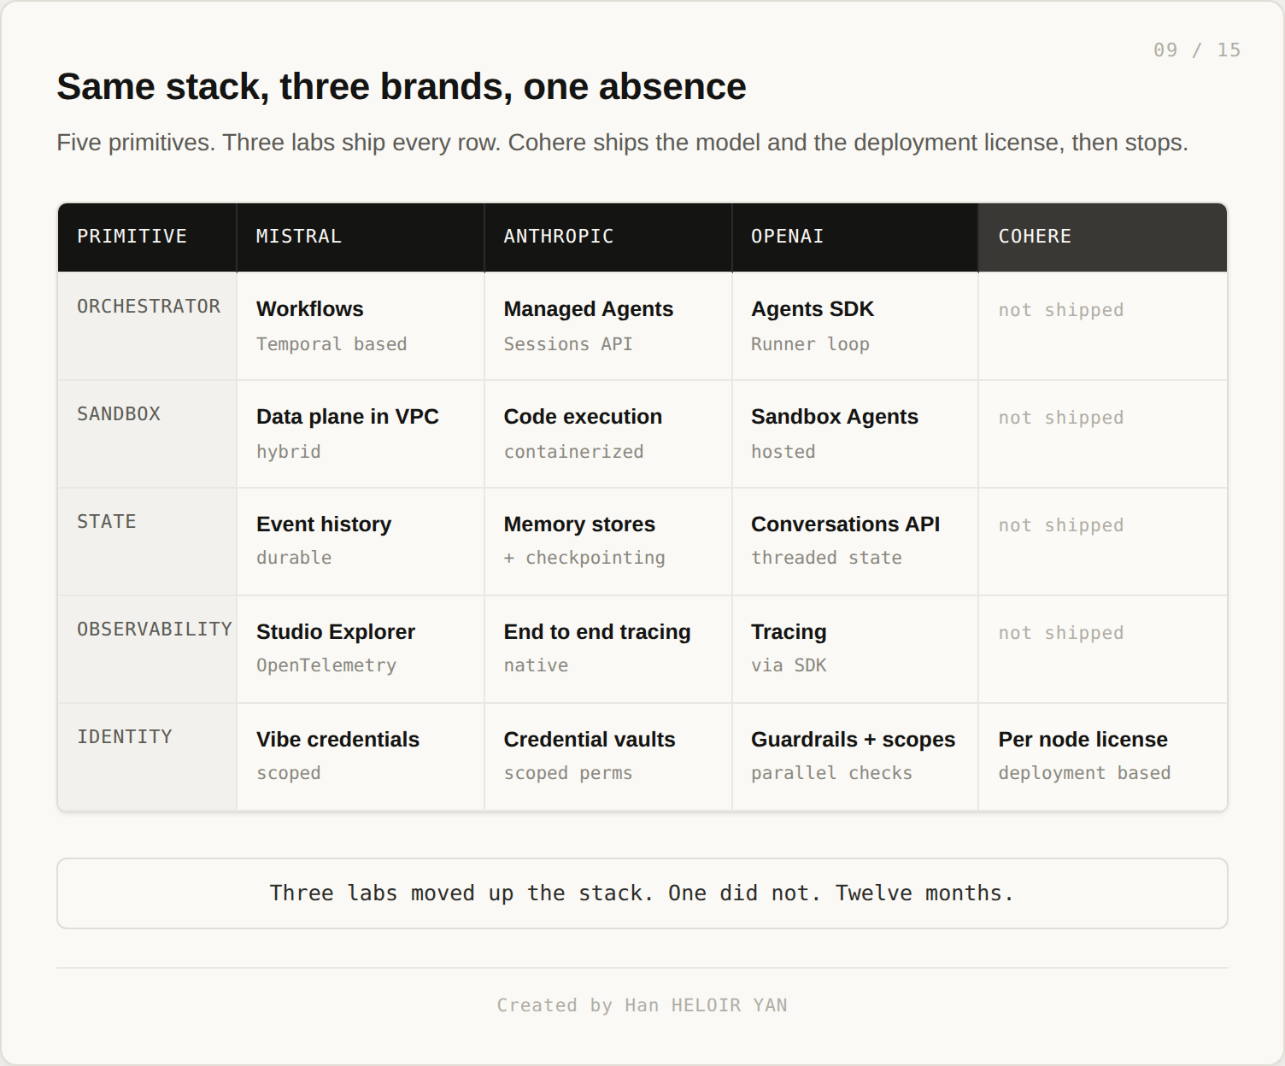Click the 'durable' caption
The image size is (1285, 1066).
point(294,558)
